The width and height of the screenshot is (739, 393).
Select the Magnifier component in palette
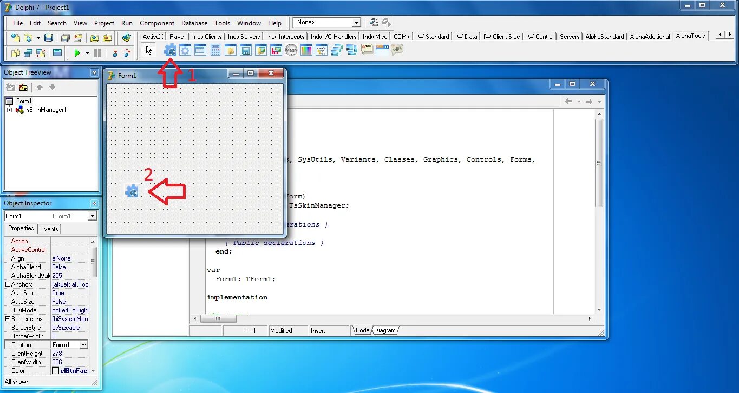pyautogui.click(x=291, y=50)
